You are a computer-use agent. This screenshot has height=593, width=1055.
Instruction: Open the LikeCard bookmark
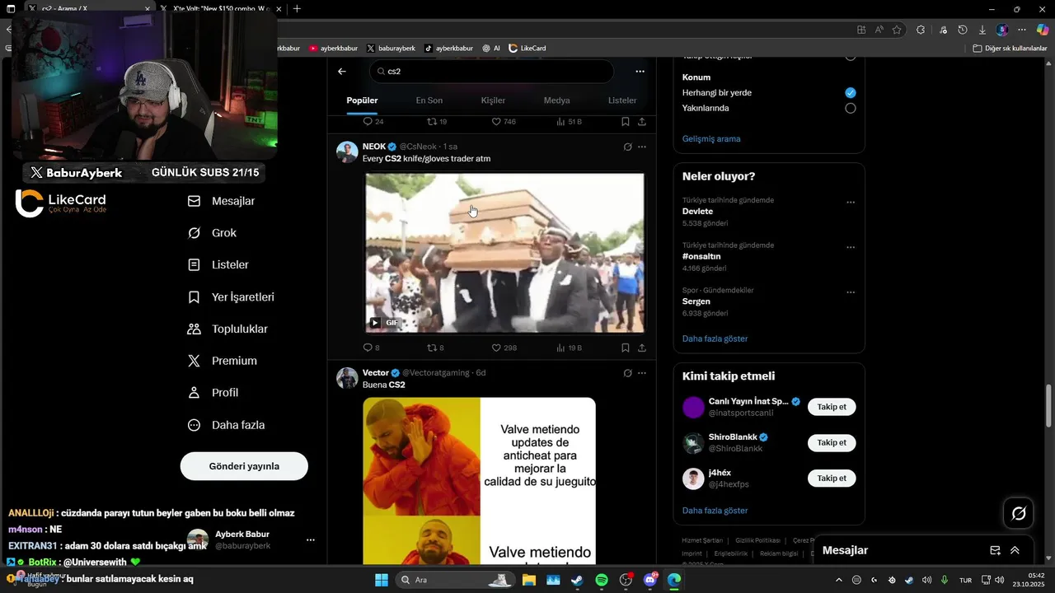point(527,49)
